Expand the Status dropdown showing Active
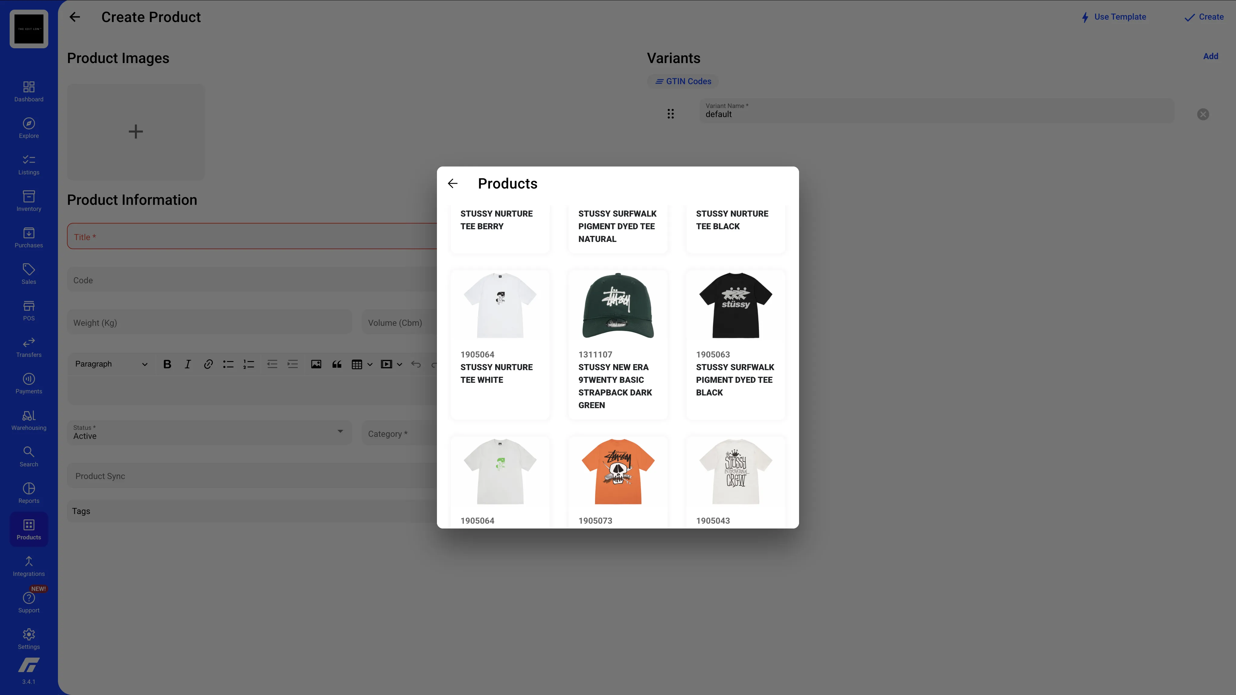1236x695 pixels. coord(340,432)
